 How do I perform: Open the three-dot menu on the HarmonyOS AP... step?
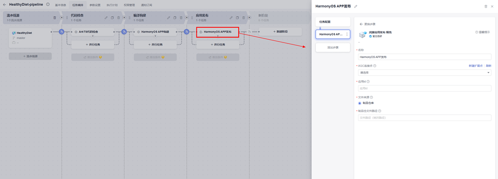pos(347,34)
